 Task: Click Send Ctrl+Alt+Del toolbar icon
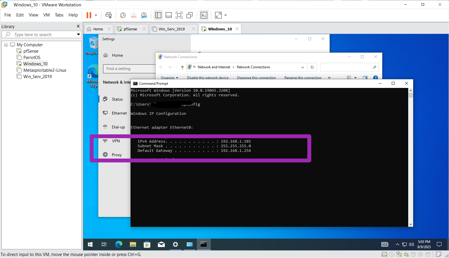point(108,15)
